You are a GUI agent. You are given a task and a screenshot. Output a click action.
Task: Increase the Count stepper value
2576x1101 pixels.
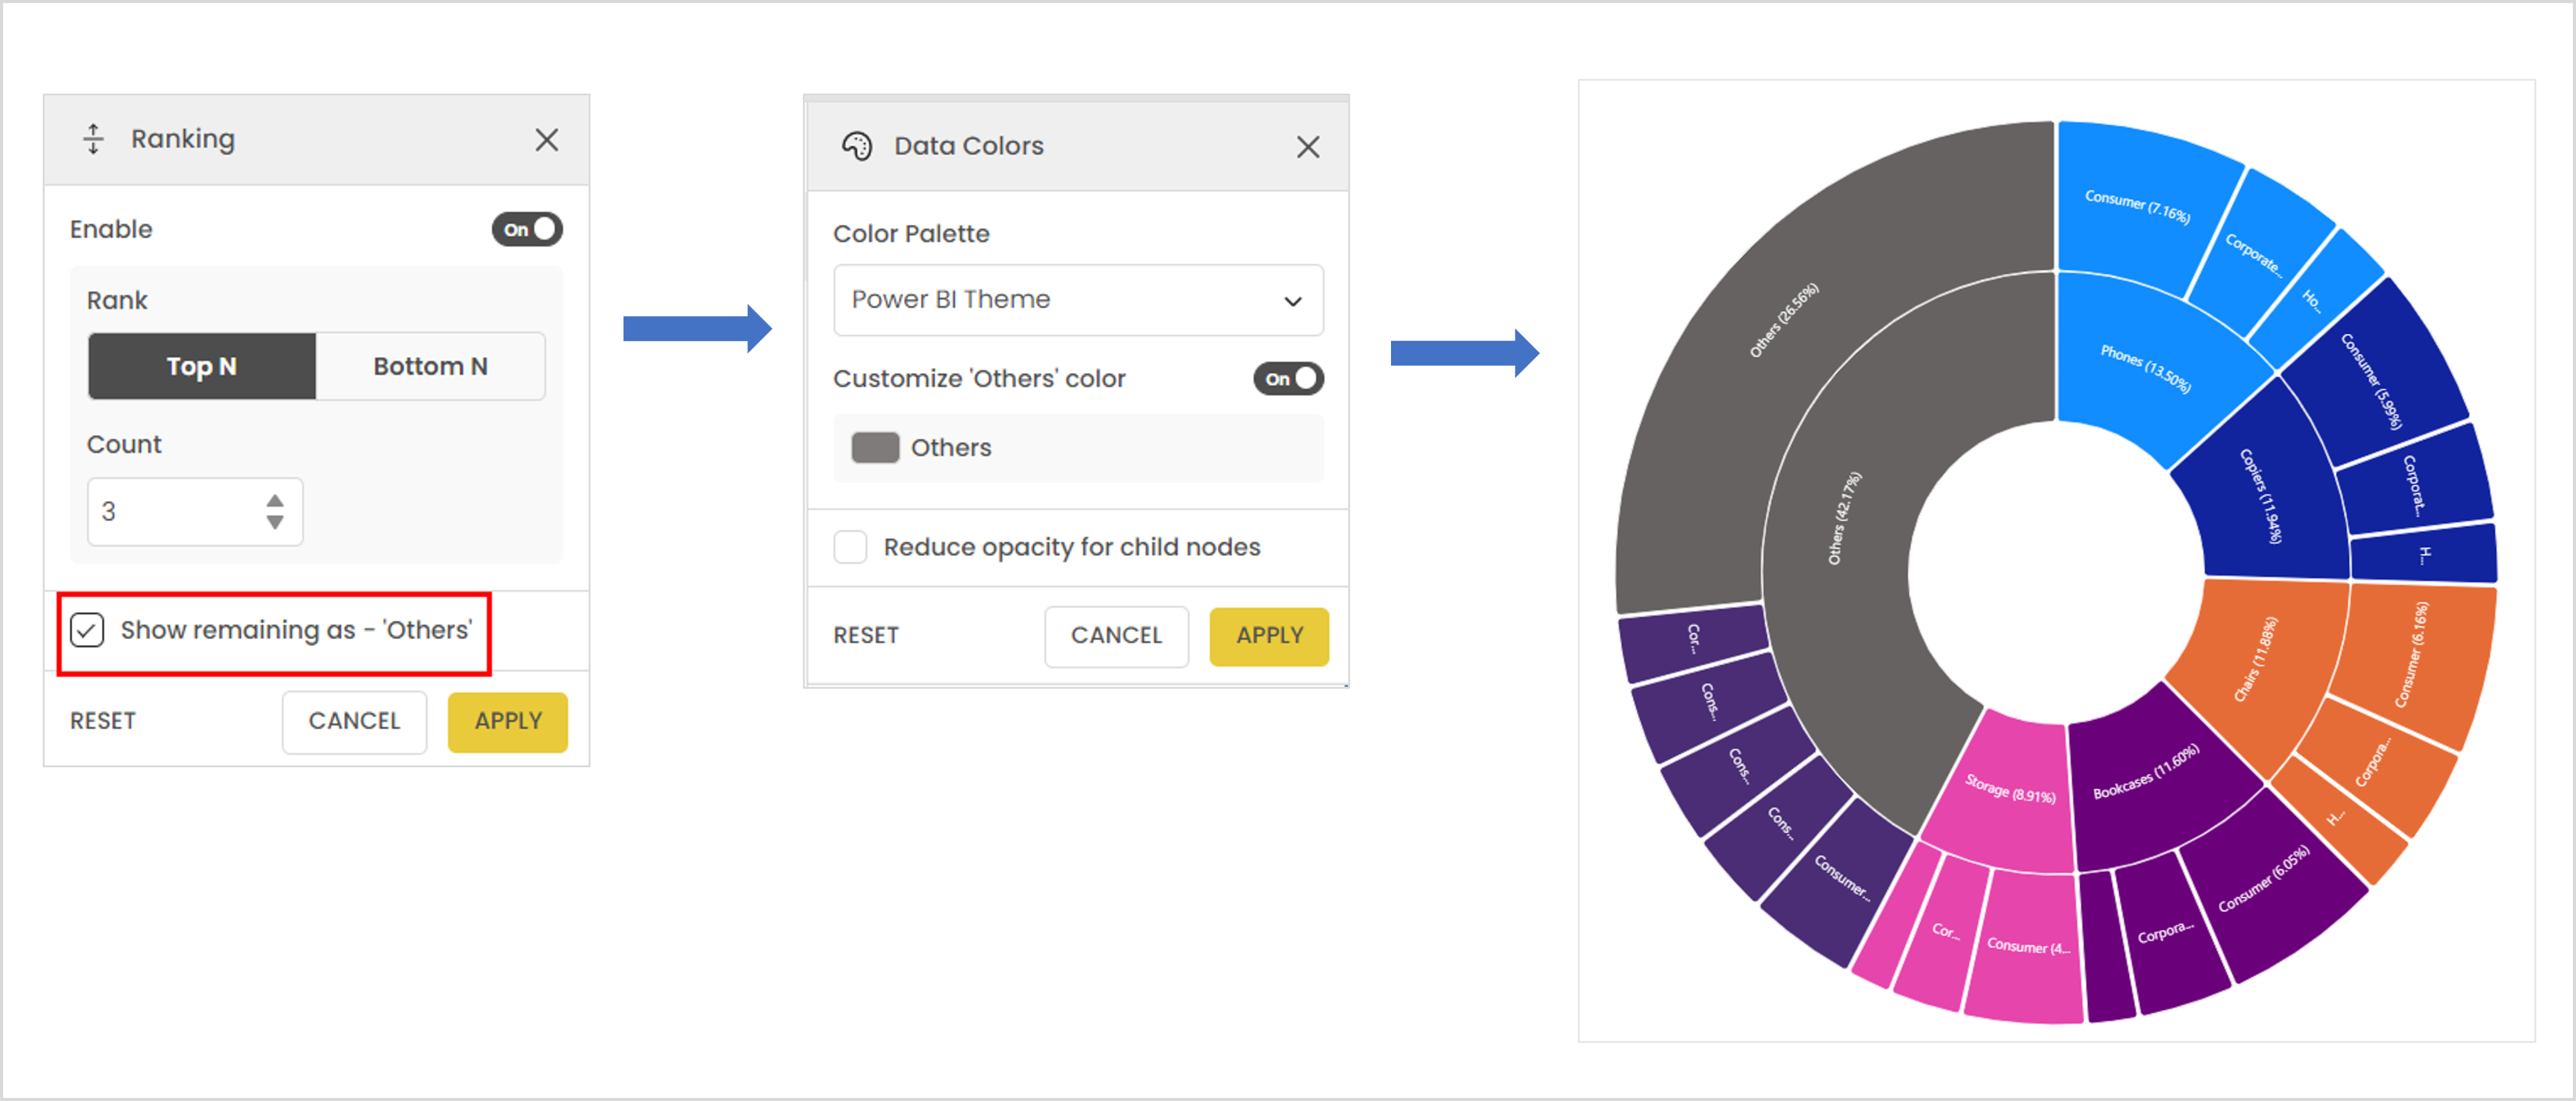pos(275,502)
